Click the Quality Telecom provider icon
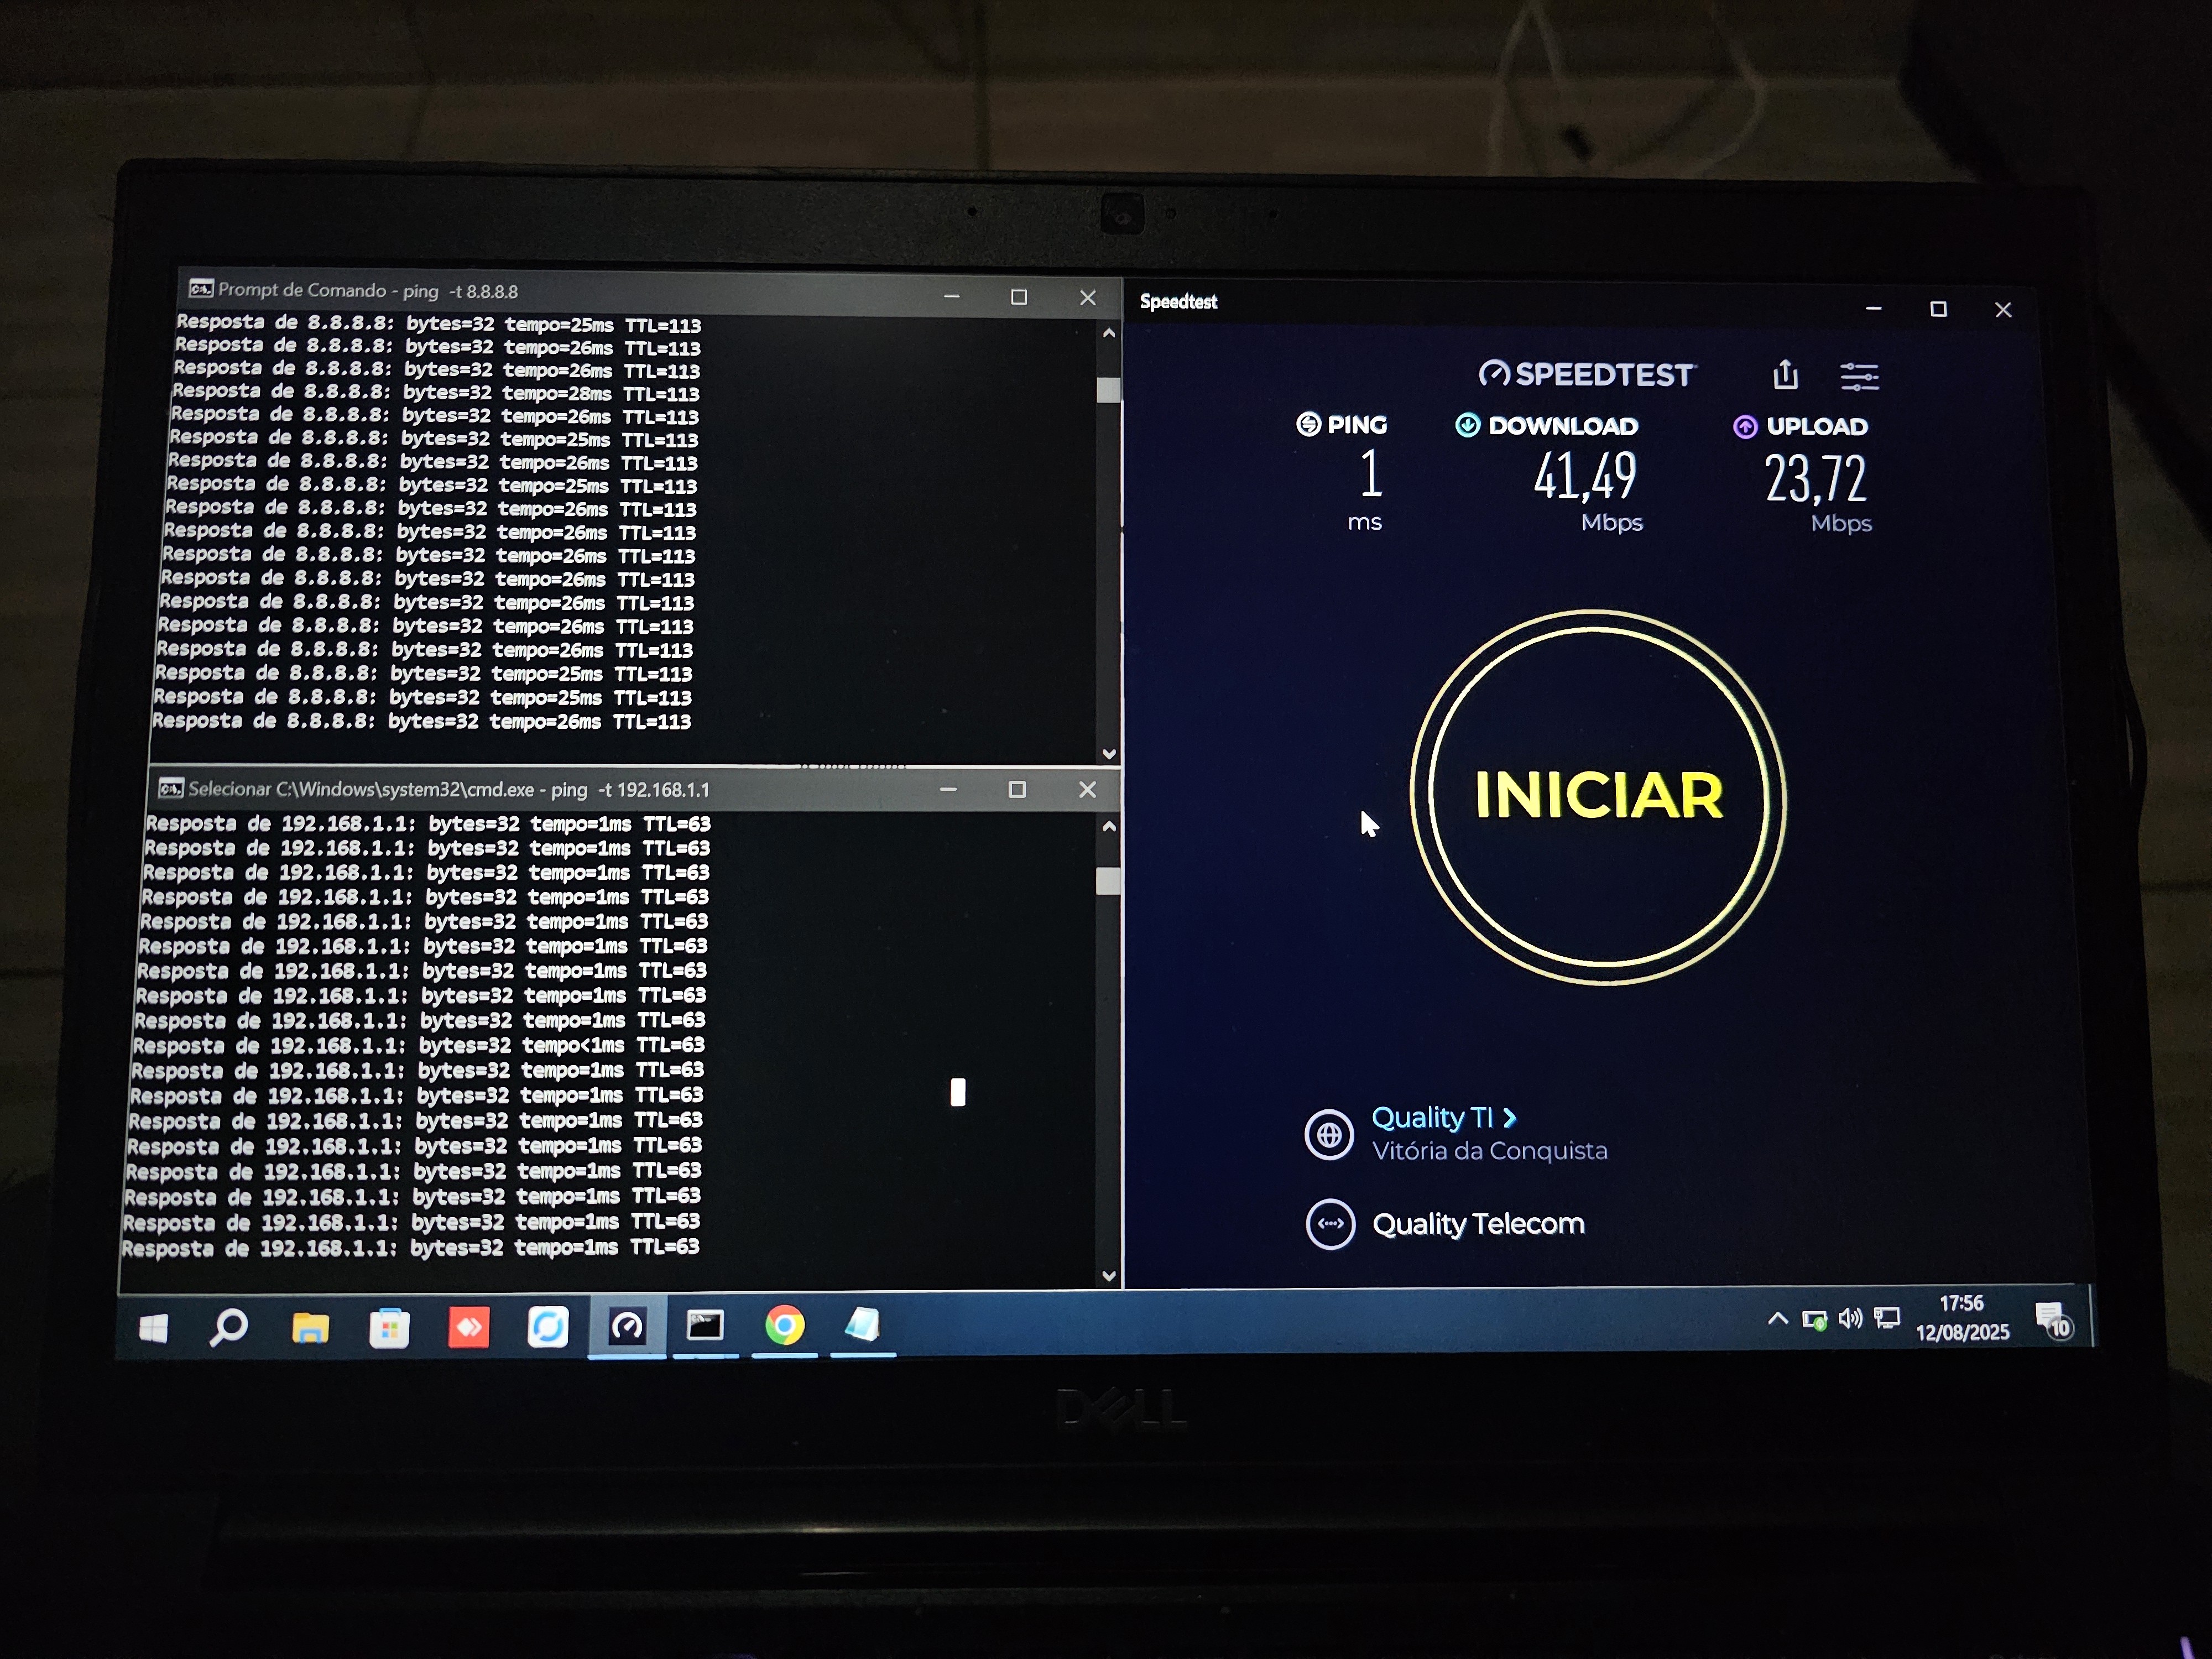This screenshot has height=1659, width=2212. point(1330,1223)
